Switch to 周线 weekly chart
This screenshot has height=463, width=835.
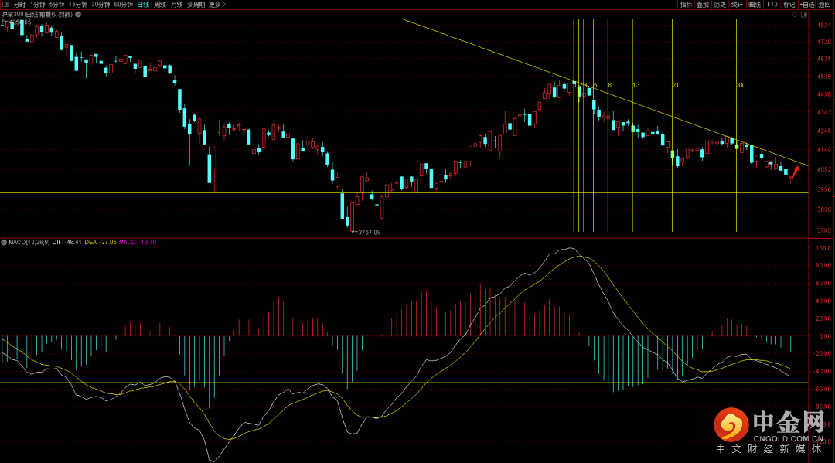160,5
